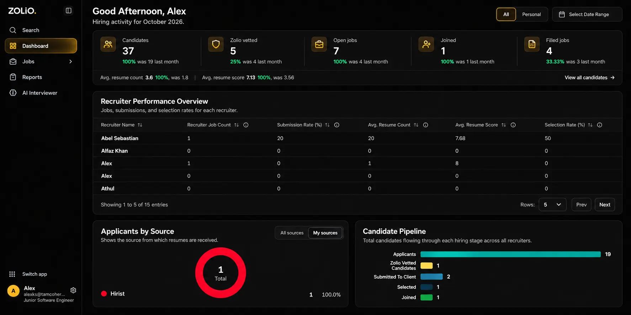The width and height of the screenshot is (631, 315).
Task: Open Reports in sidebar
Action: [x=41, y=77]
